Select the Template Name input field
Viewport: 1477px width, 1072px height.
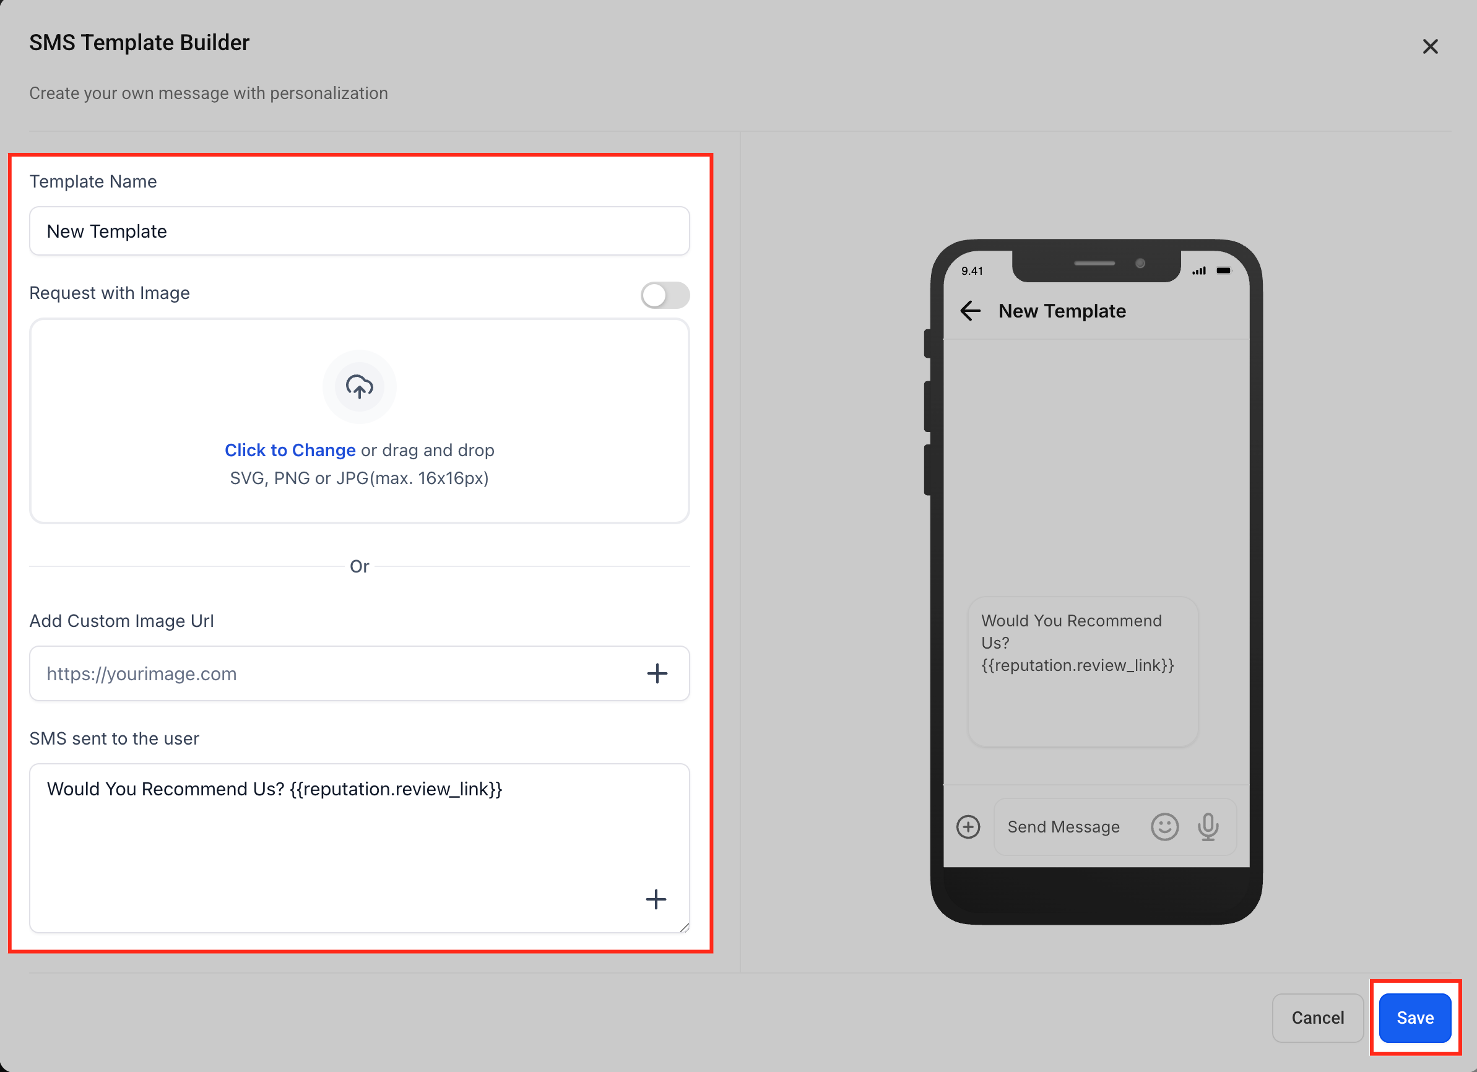click(359, 231)
